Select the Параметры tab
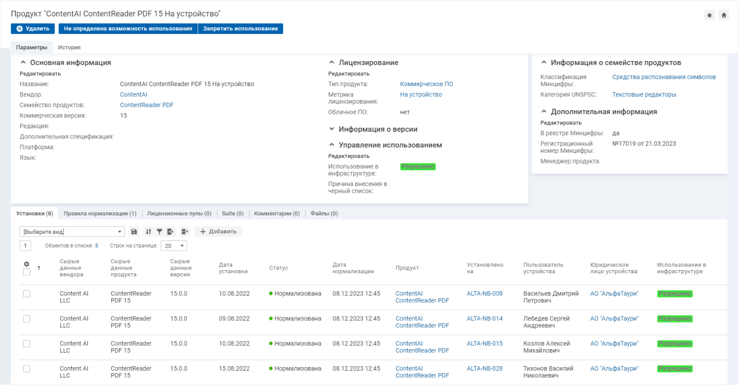The image size is (739, 385). (x=32, y=47)
